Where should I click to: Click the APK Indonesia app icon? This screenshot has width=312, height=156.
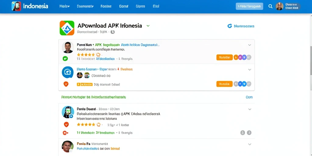click(67, 28)
